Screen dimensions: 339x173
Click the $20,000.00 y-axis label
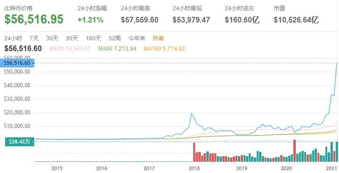[x=17, y=113]
